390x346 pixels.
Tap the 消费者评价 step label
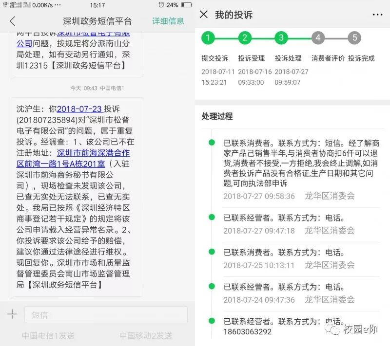(328, 58)
